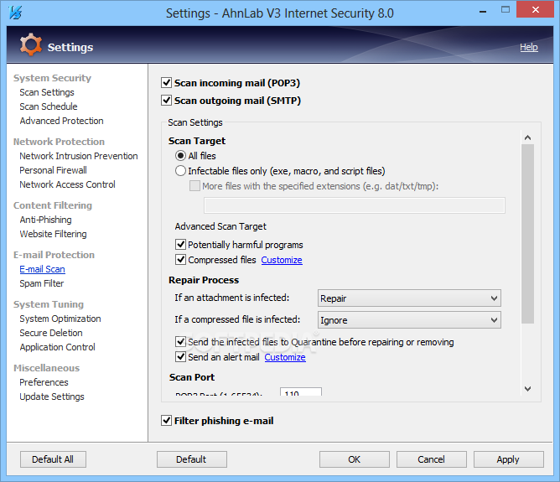The height and width of the screenshot is (482, 560).
Task: Select Infectable files only option
Action: (180, 171)
